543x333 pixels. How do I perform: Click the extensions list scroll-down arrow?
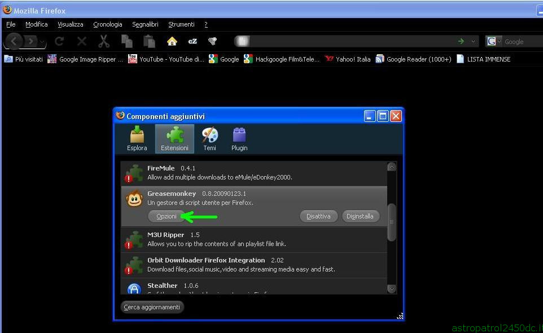click(x=392, y=288)
